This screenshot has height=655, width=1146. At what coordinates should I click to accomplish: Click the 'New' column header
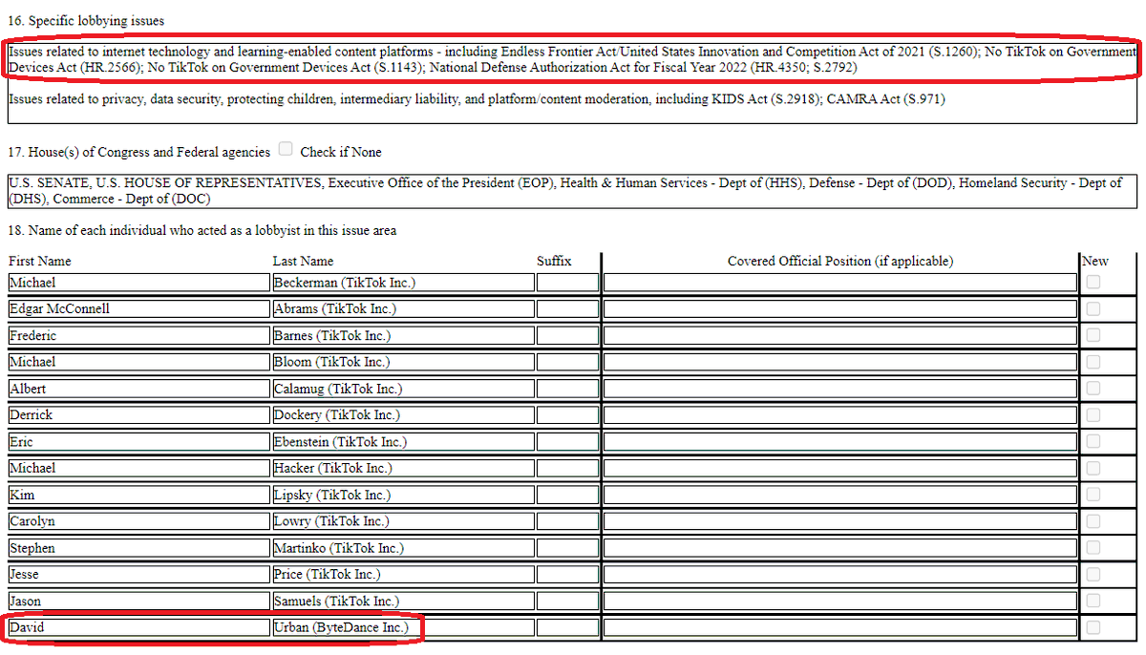click(1094, 261)
